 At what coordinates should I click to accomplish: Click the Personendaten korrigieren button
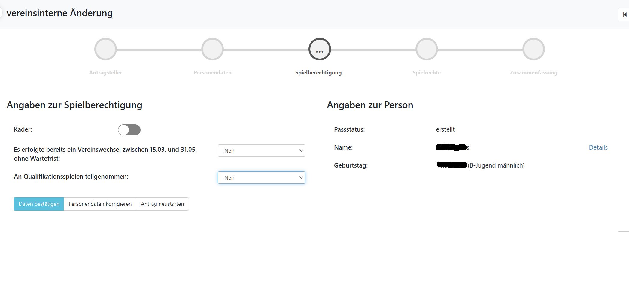point(100,204)
